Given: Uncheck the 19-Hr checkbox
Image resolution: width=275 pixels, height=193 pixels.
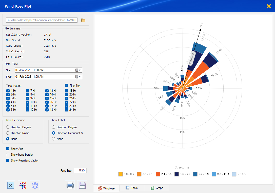Looking at the screenshot, I should [x=66, y=91].
